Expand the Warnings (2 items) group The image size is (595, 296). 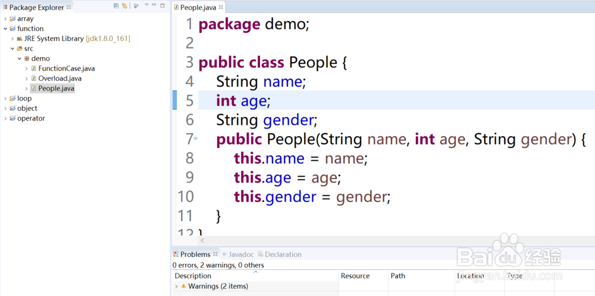tap(177, 286)
